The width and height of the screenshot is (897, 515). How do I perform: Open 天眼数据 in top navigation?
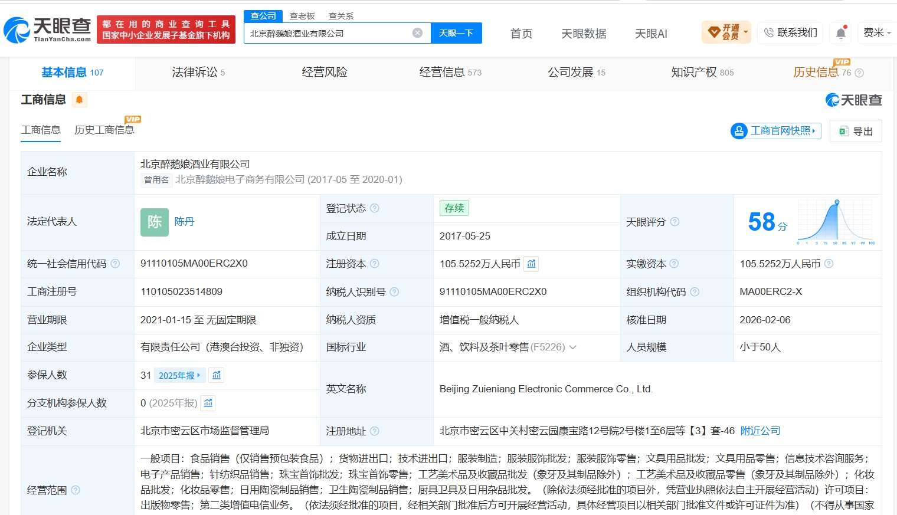584,34
